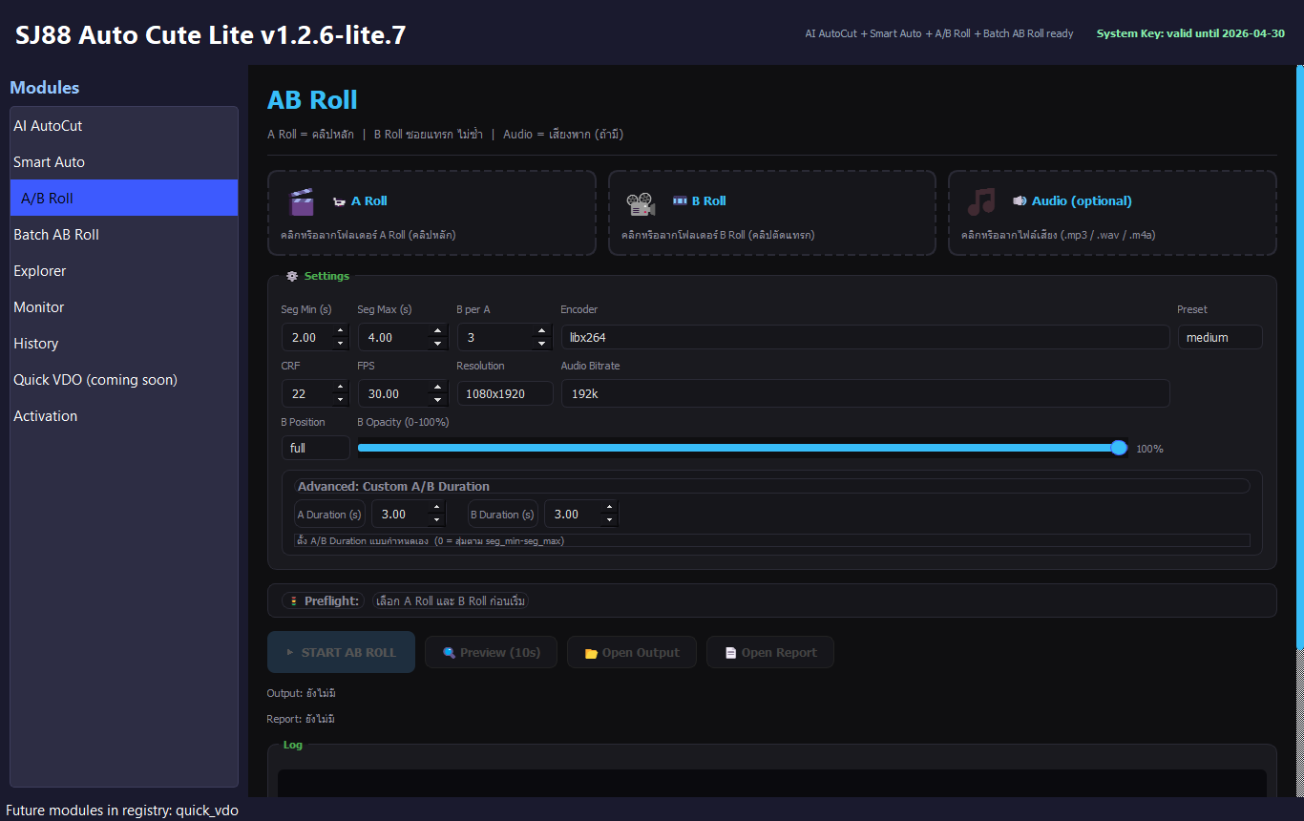The width and height of the screenshot is (1304, 821).
Task: Click the magnifier icon on Preview (10s)
Action: click(449, 653)
